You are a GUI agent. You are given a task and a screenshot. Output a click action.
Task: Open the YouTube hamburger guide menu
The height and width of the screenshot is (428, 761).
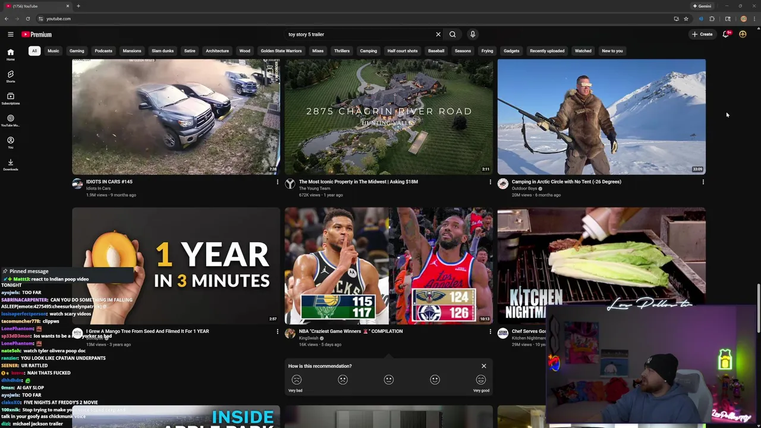coord(10,34)
